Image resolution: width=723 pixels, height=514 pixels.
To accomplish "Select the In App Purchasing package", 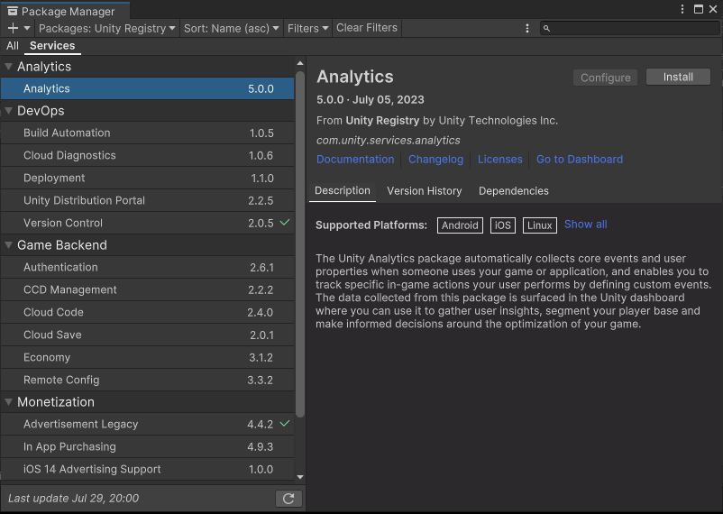I will 148,446.
